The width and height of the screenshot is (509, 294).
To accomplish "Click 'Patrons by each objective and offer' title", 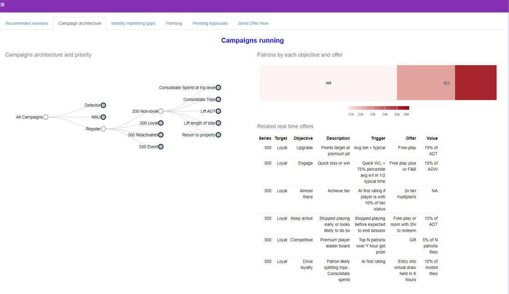I will [300, 55].
